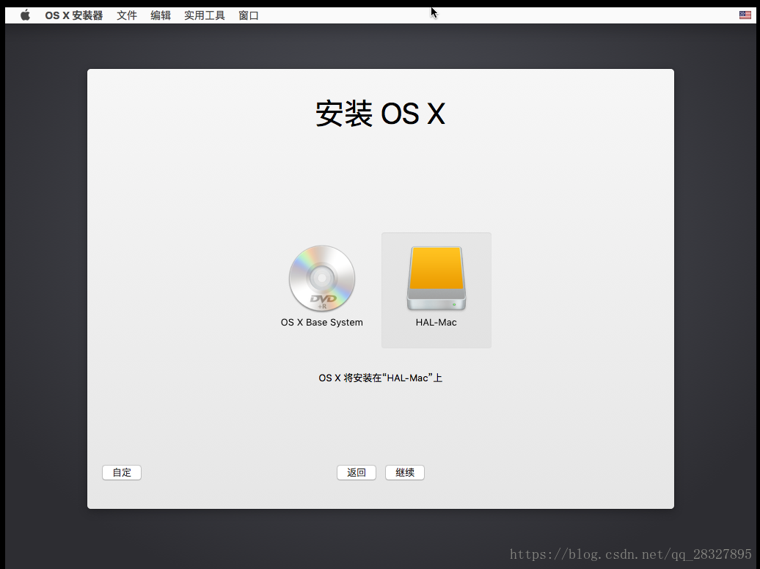Open the OS X 安装器 menu
Viewport: 760px width, 569px height.
[x=73, y=15]
